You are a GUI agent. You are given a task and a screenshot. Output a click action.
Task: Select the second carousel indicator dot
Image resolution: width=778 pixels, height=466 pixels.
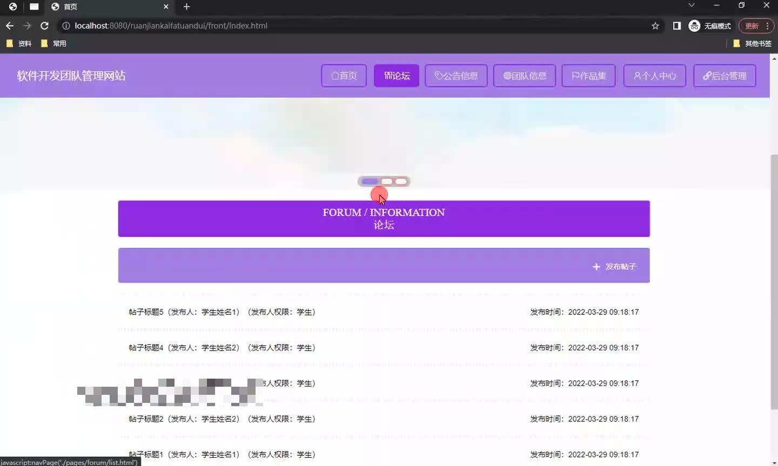(x=387, y=181)
